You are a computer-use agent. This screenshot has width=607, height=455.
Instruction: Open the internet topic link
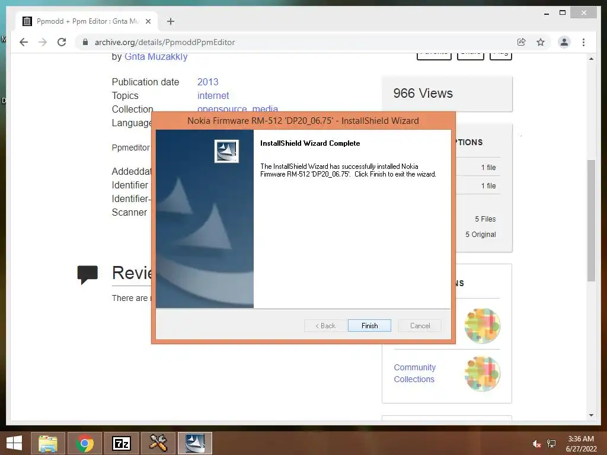(x=213, y=95)
